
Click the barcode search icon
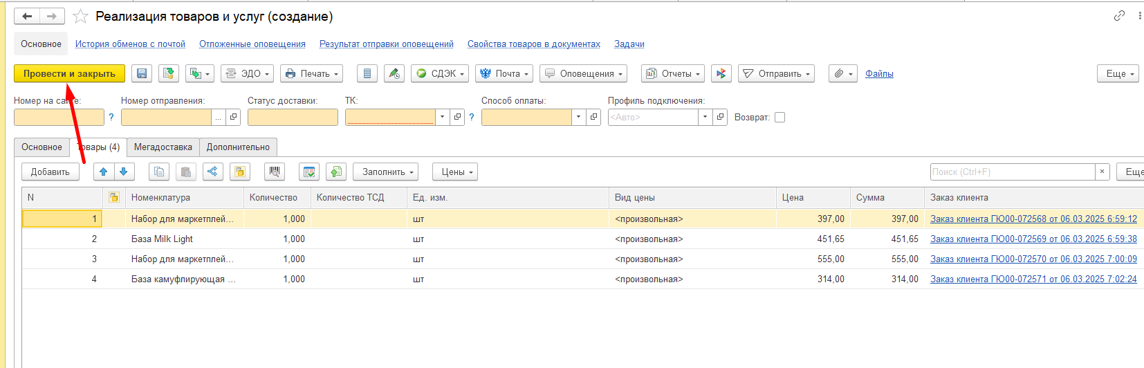(275, 172)
